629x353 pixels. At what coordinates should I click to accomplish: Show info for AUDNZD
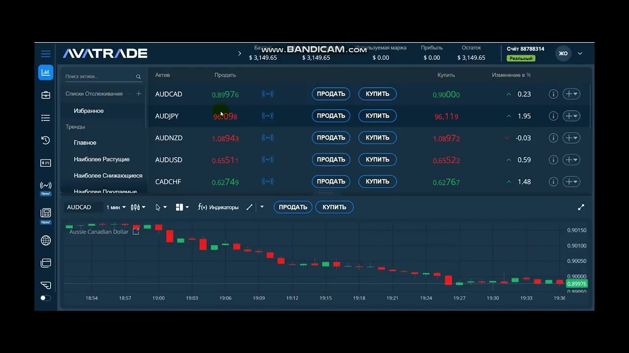(553, 138)
